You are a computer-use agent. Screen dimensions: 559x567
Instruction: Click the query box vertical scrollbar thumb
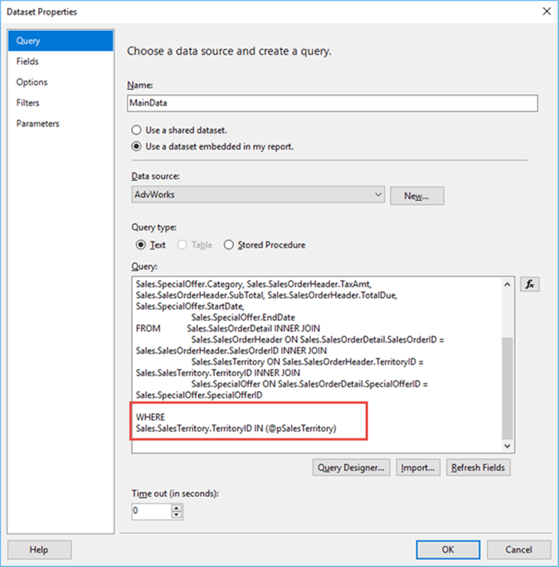tap(507, 388)
